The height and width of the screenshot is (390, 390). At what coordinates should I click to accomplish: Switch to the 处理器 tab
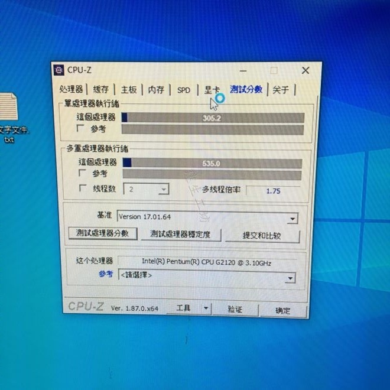pos(71,89)
